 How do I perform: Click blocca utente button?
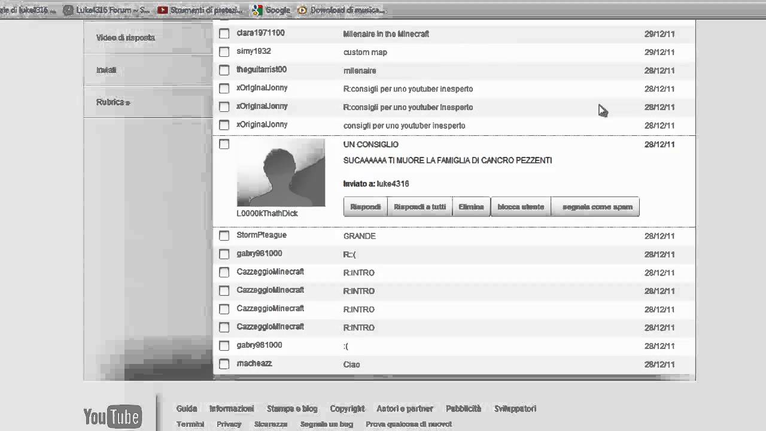coord(521,207)
